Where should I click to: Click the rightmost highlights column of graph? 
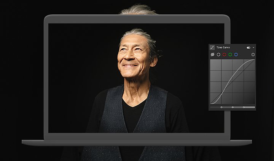[x=249, y=81]
